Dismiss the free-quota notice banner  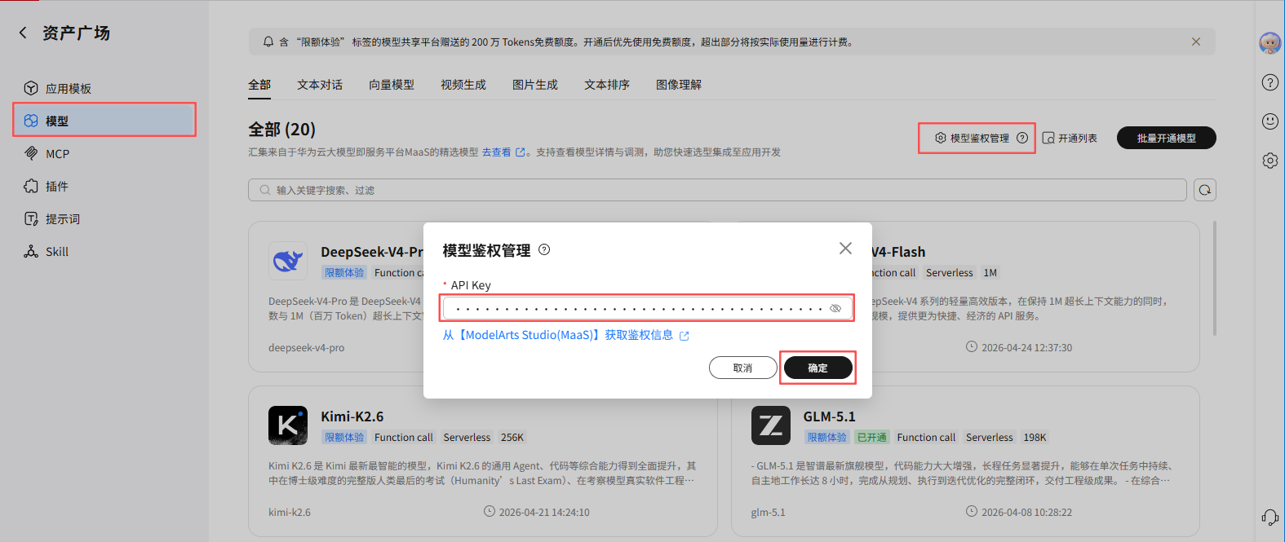(1196, 42)
